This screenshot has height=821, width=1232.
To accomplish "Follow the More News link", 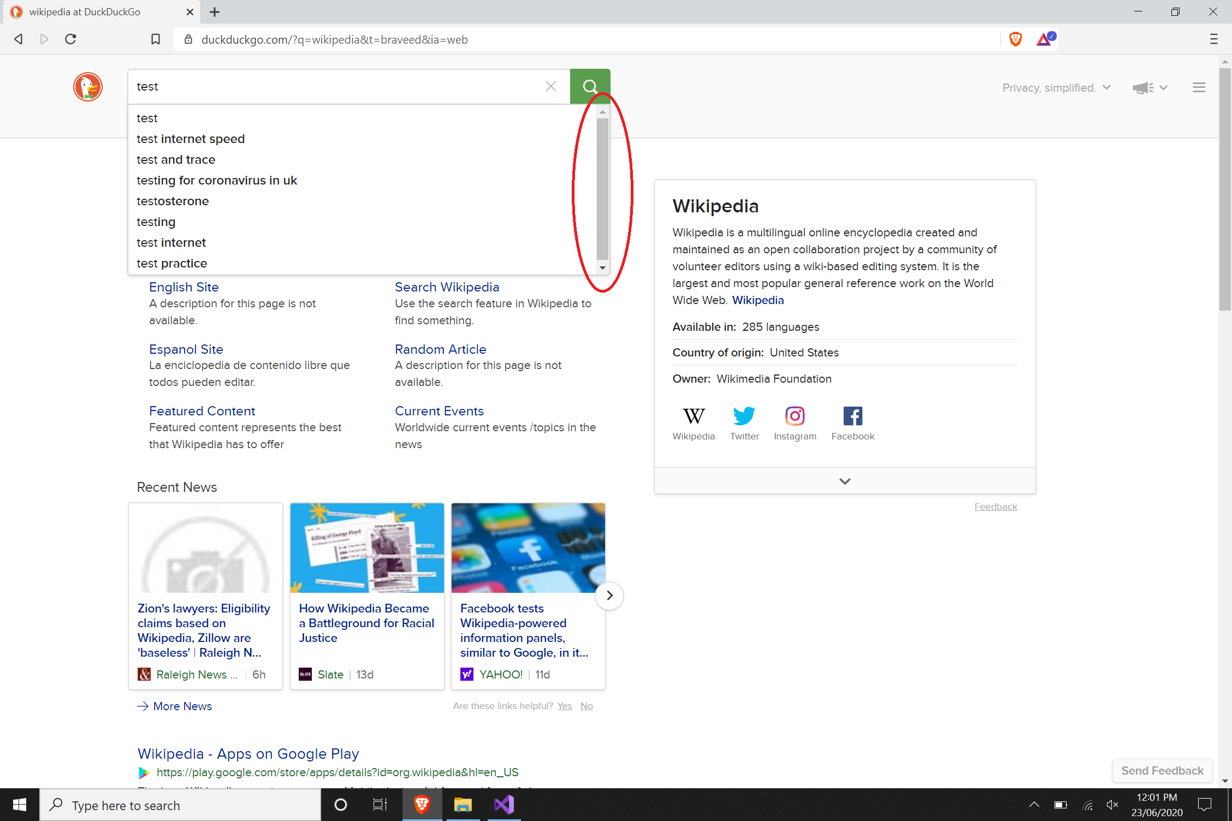I will (181, 706).
